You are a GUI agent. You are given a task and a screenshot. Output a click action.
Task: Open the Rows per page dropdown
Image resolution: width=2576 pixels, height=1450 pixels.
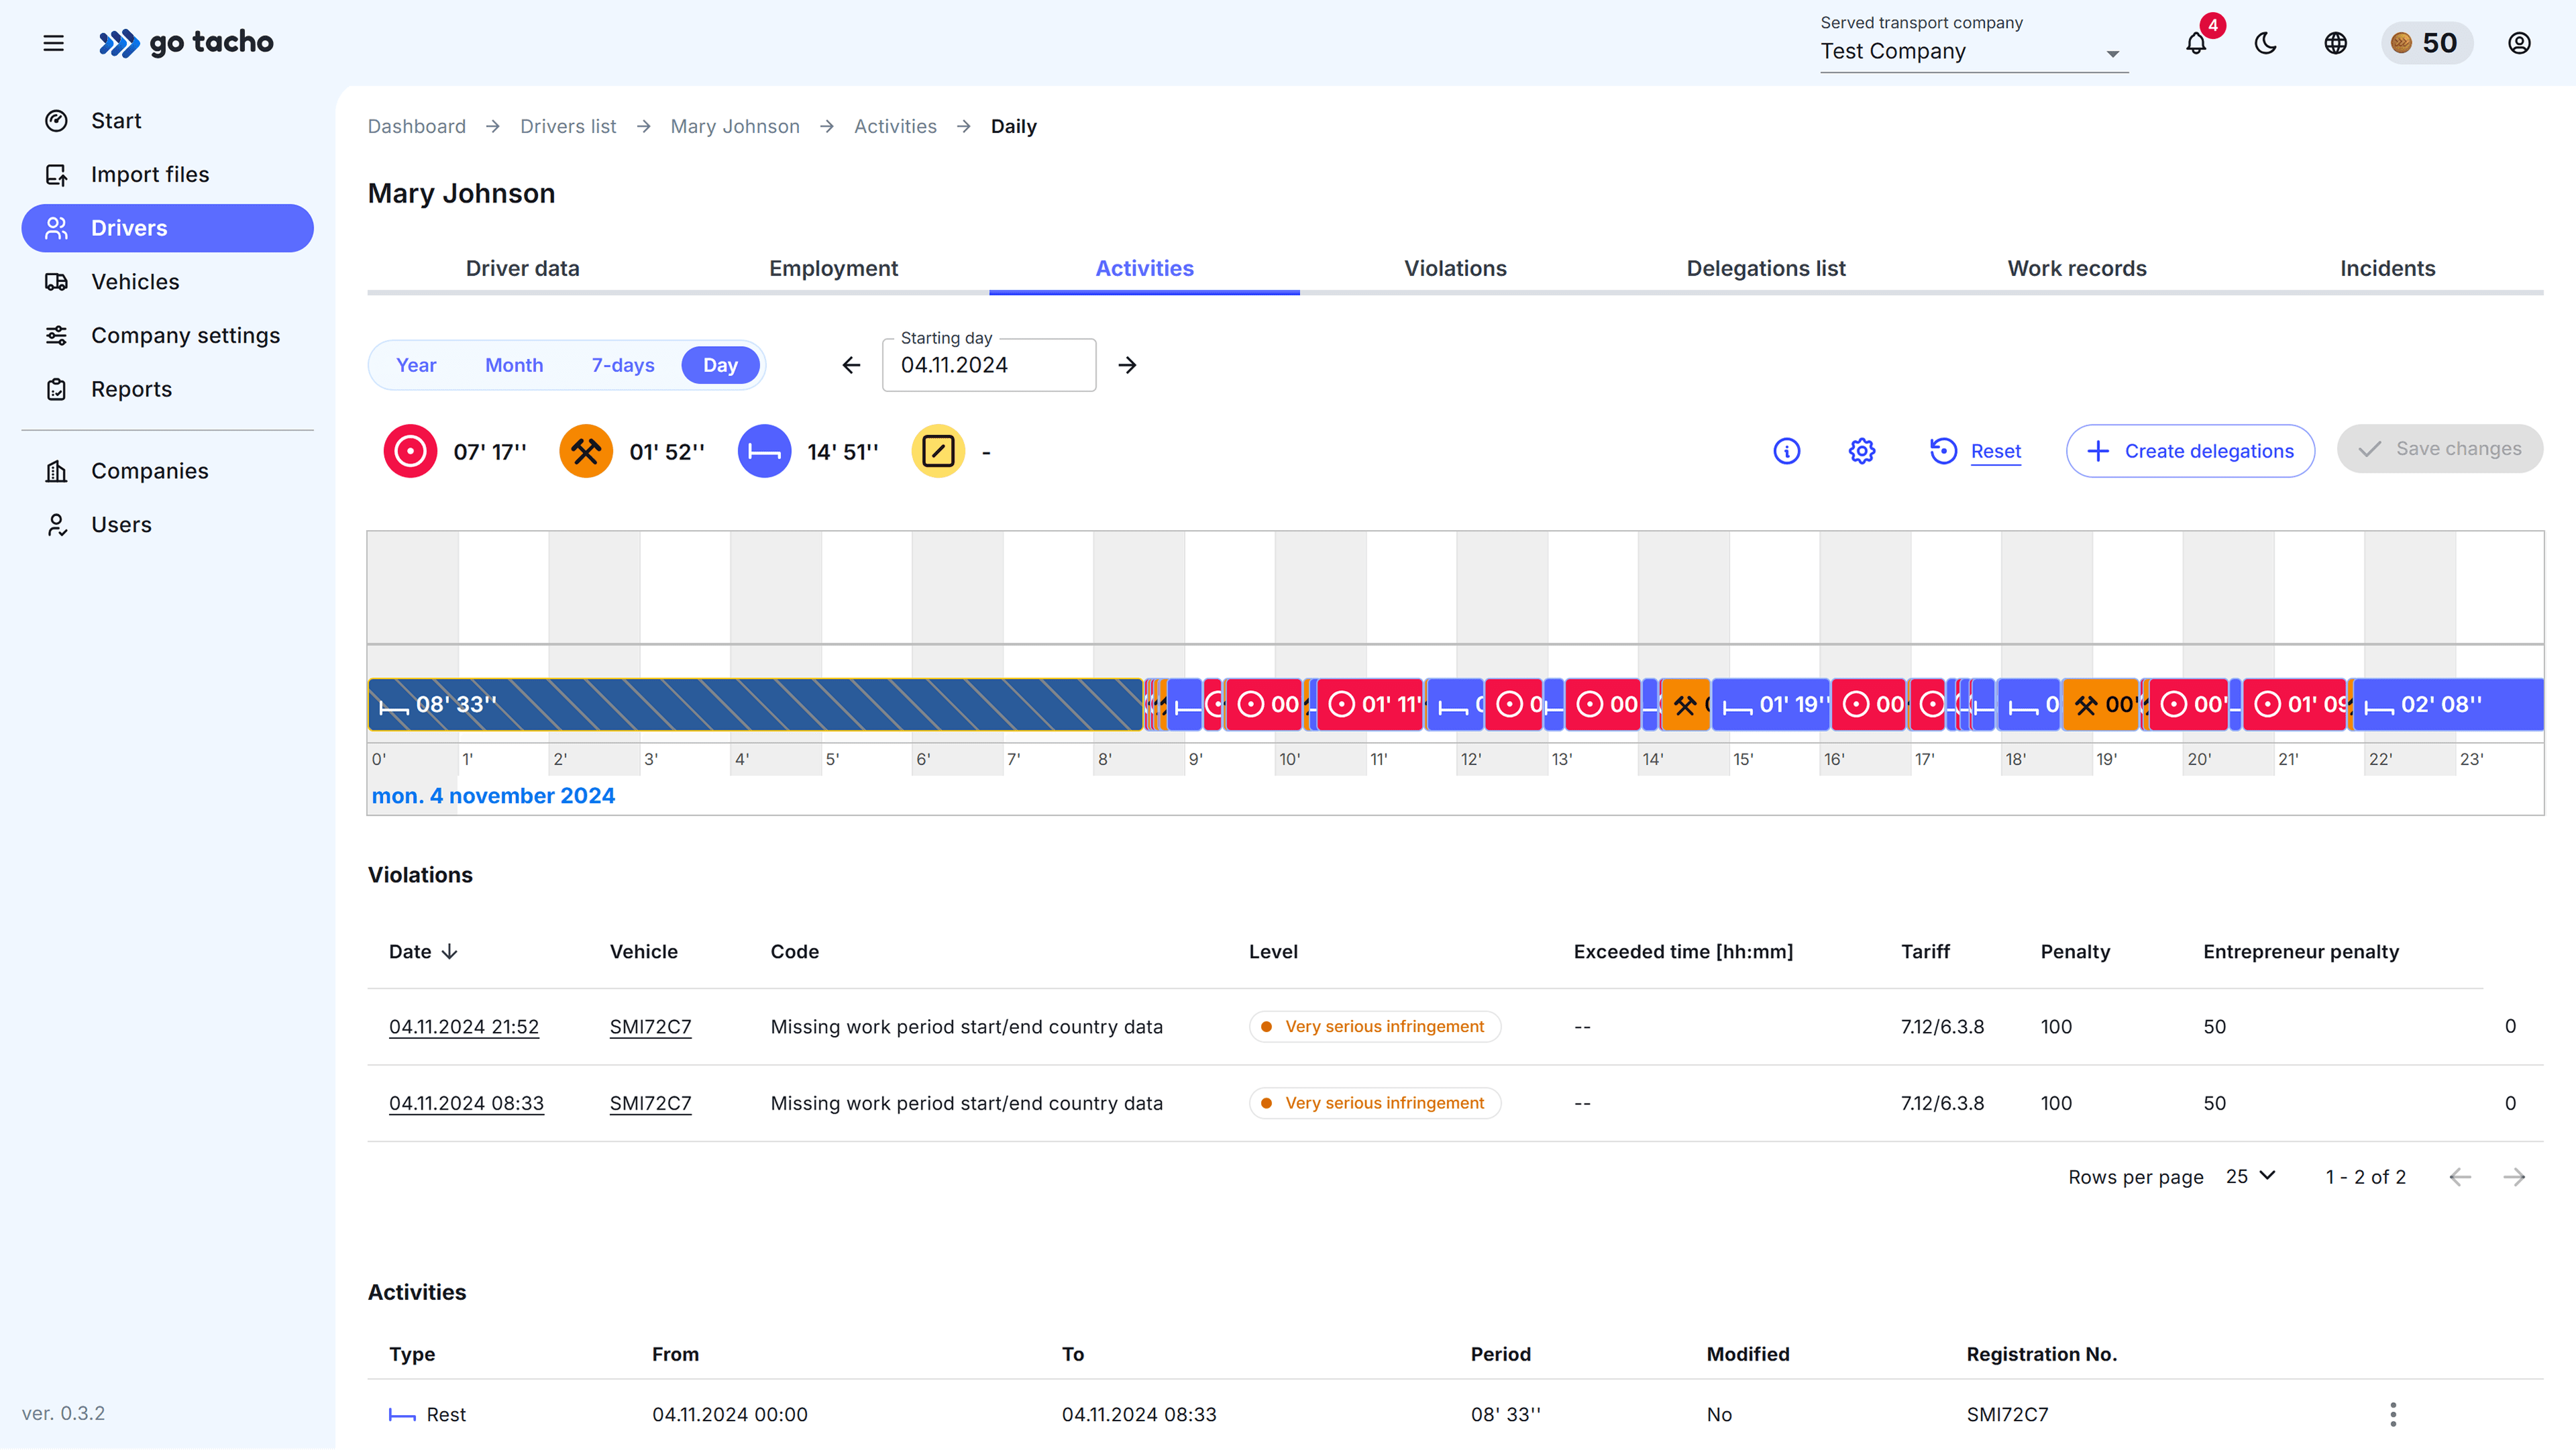click(x=2250, y=1176)
